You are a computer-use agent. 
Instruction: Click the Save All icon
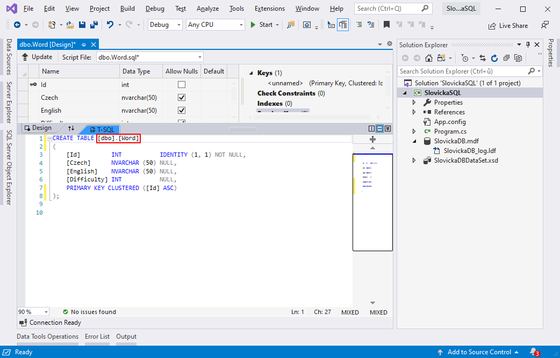pos(94,25)
